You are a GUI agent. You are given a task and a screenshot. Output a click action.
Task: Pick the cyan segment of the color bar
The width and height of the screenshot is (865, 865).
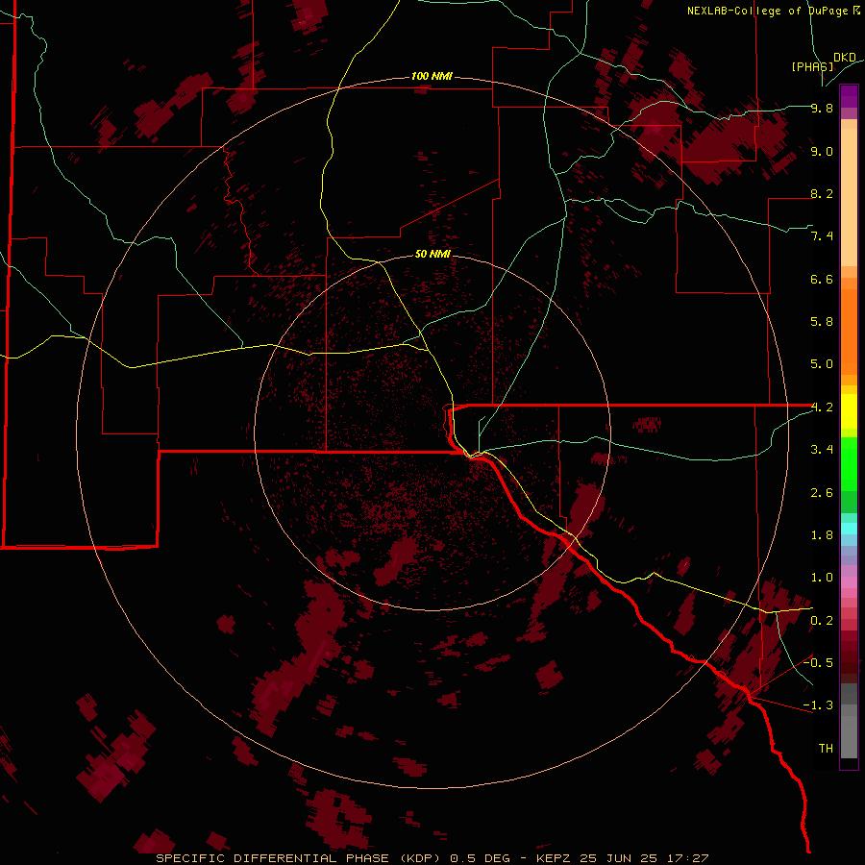pyautogui.click(x=849, y=529)
